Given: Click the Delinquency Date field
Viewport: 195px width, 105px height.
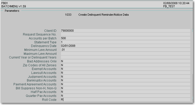Looking at the screenshot, I should click(x=125, y=46).
